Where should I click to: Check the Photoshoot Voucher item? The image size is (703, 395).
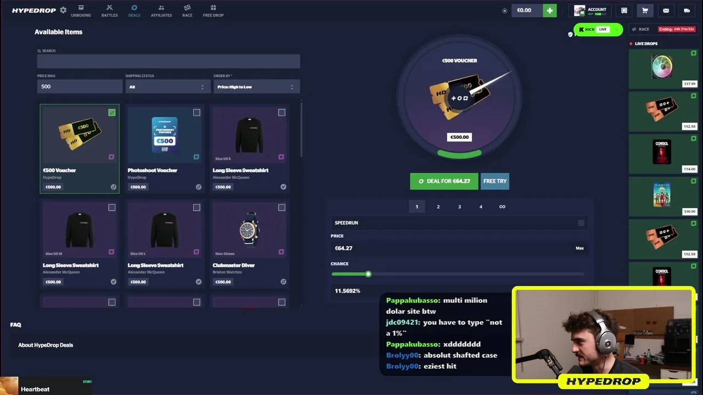[x=197, y=112]
